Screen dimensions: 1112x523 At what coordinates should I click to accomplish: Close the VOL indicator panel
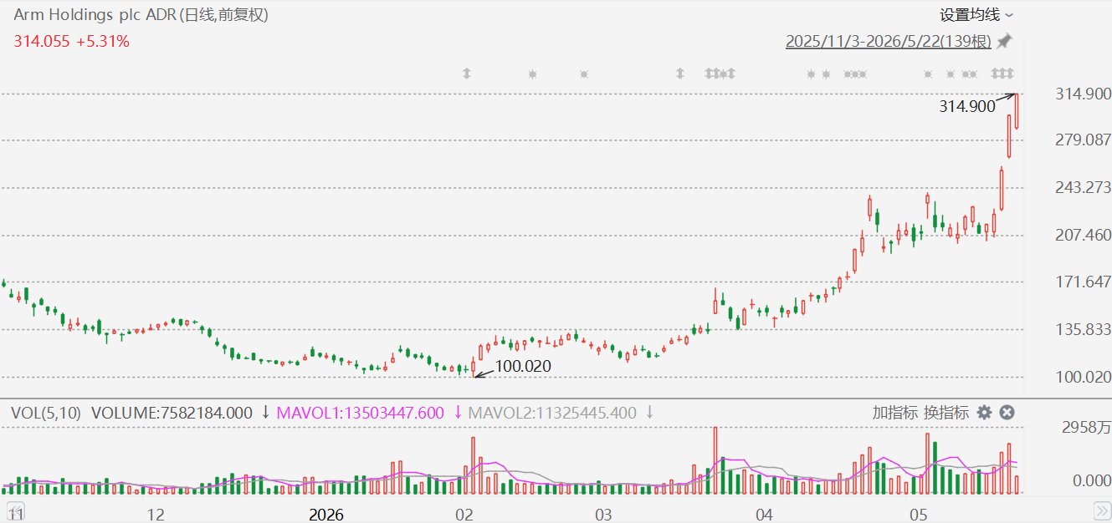click(x=1007, y=412)
